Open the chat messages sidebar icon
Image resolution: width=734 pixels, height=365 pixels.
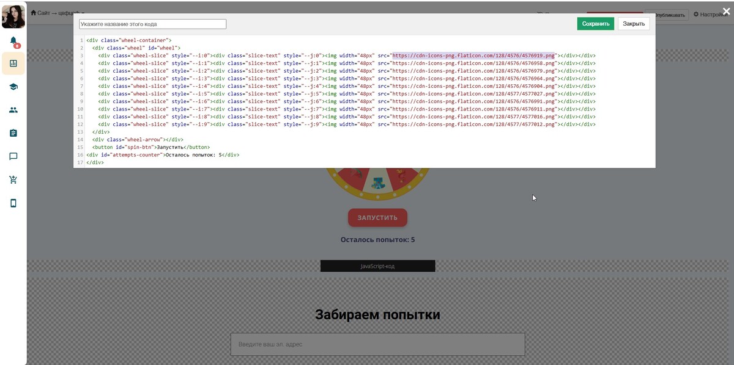(13, 156)
